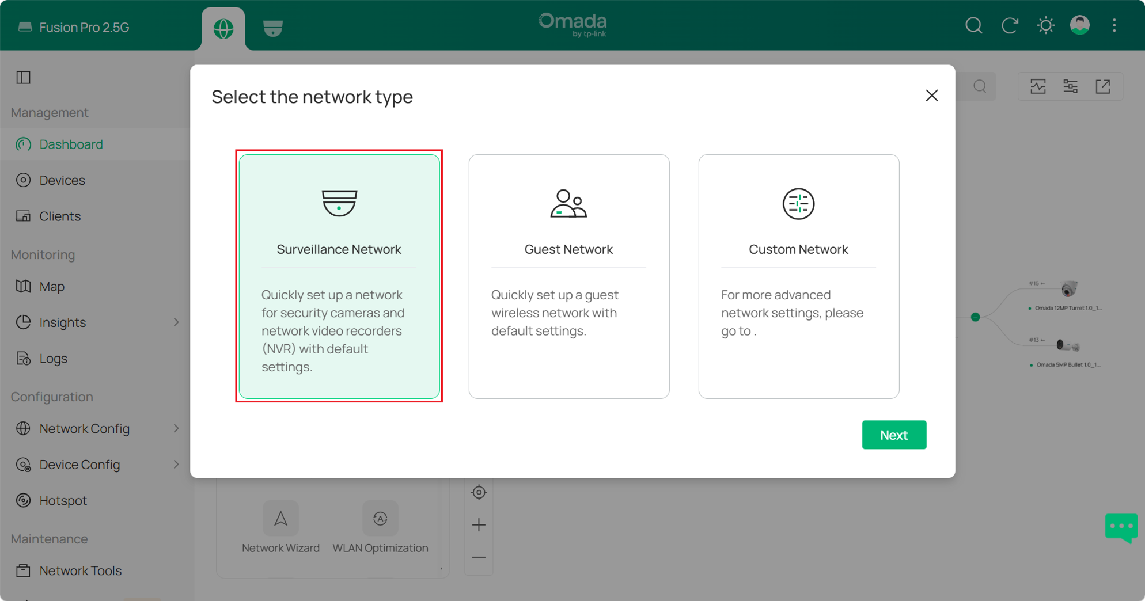Select the Surveillance Network card
1145x601 pixels.
(x=339, y=276)
